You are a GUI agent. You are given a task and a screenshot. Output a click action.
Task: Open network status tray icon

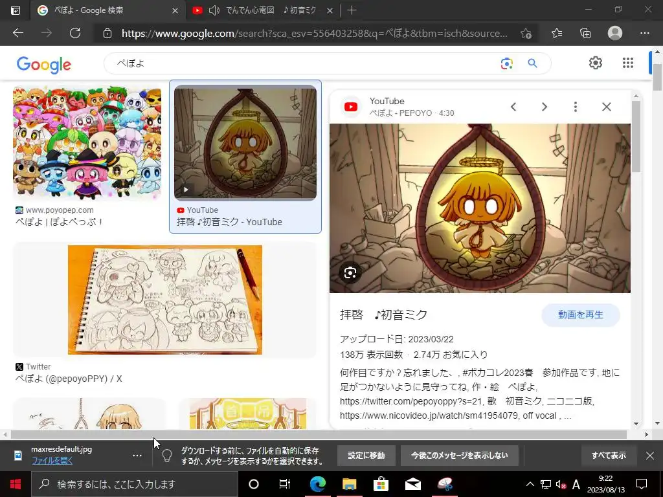coord(546,484)
